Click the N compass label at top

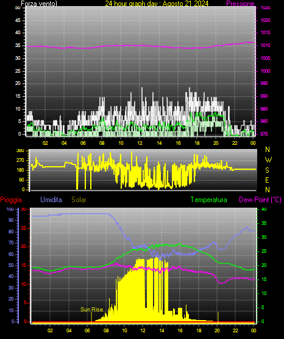point(268,150)
